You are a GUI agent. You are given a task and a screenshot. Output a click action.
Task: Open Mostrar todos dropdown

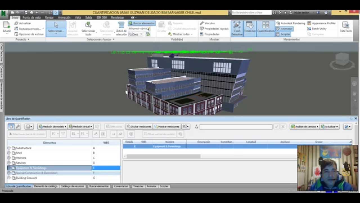[180, 34]
